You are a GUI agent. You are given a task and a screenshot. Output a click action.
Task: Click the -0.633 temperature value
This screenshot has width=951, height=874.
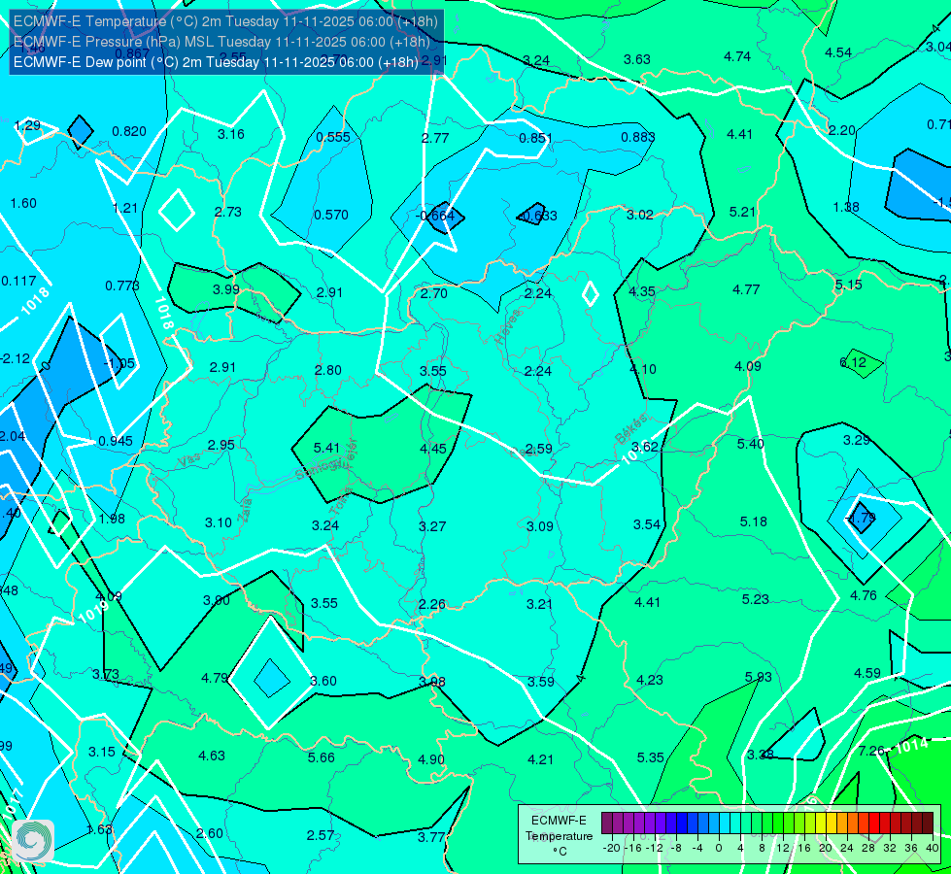pos(538,216)
